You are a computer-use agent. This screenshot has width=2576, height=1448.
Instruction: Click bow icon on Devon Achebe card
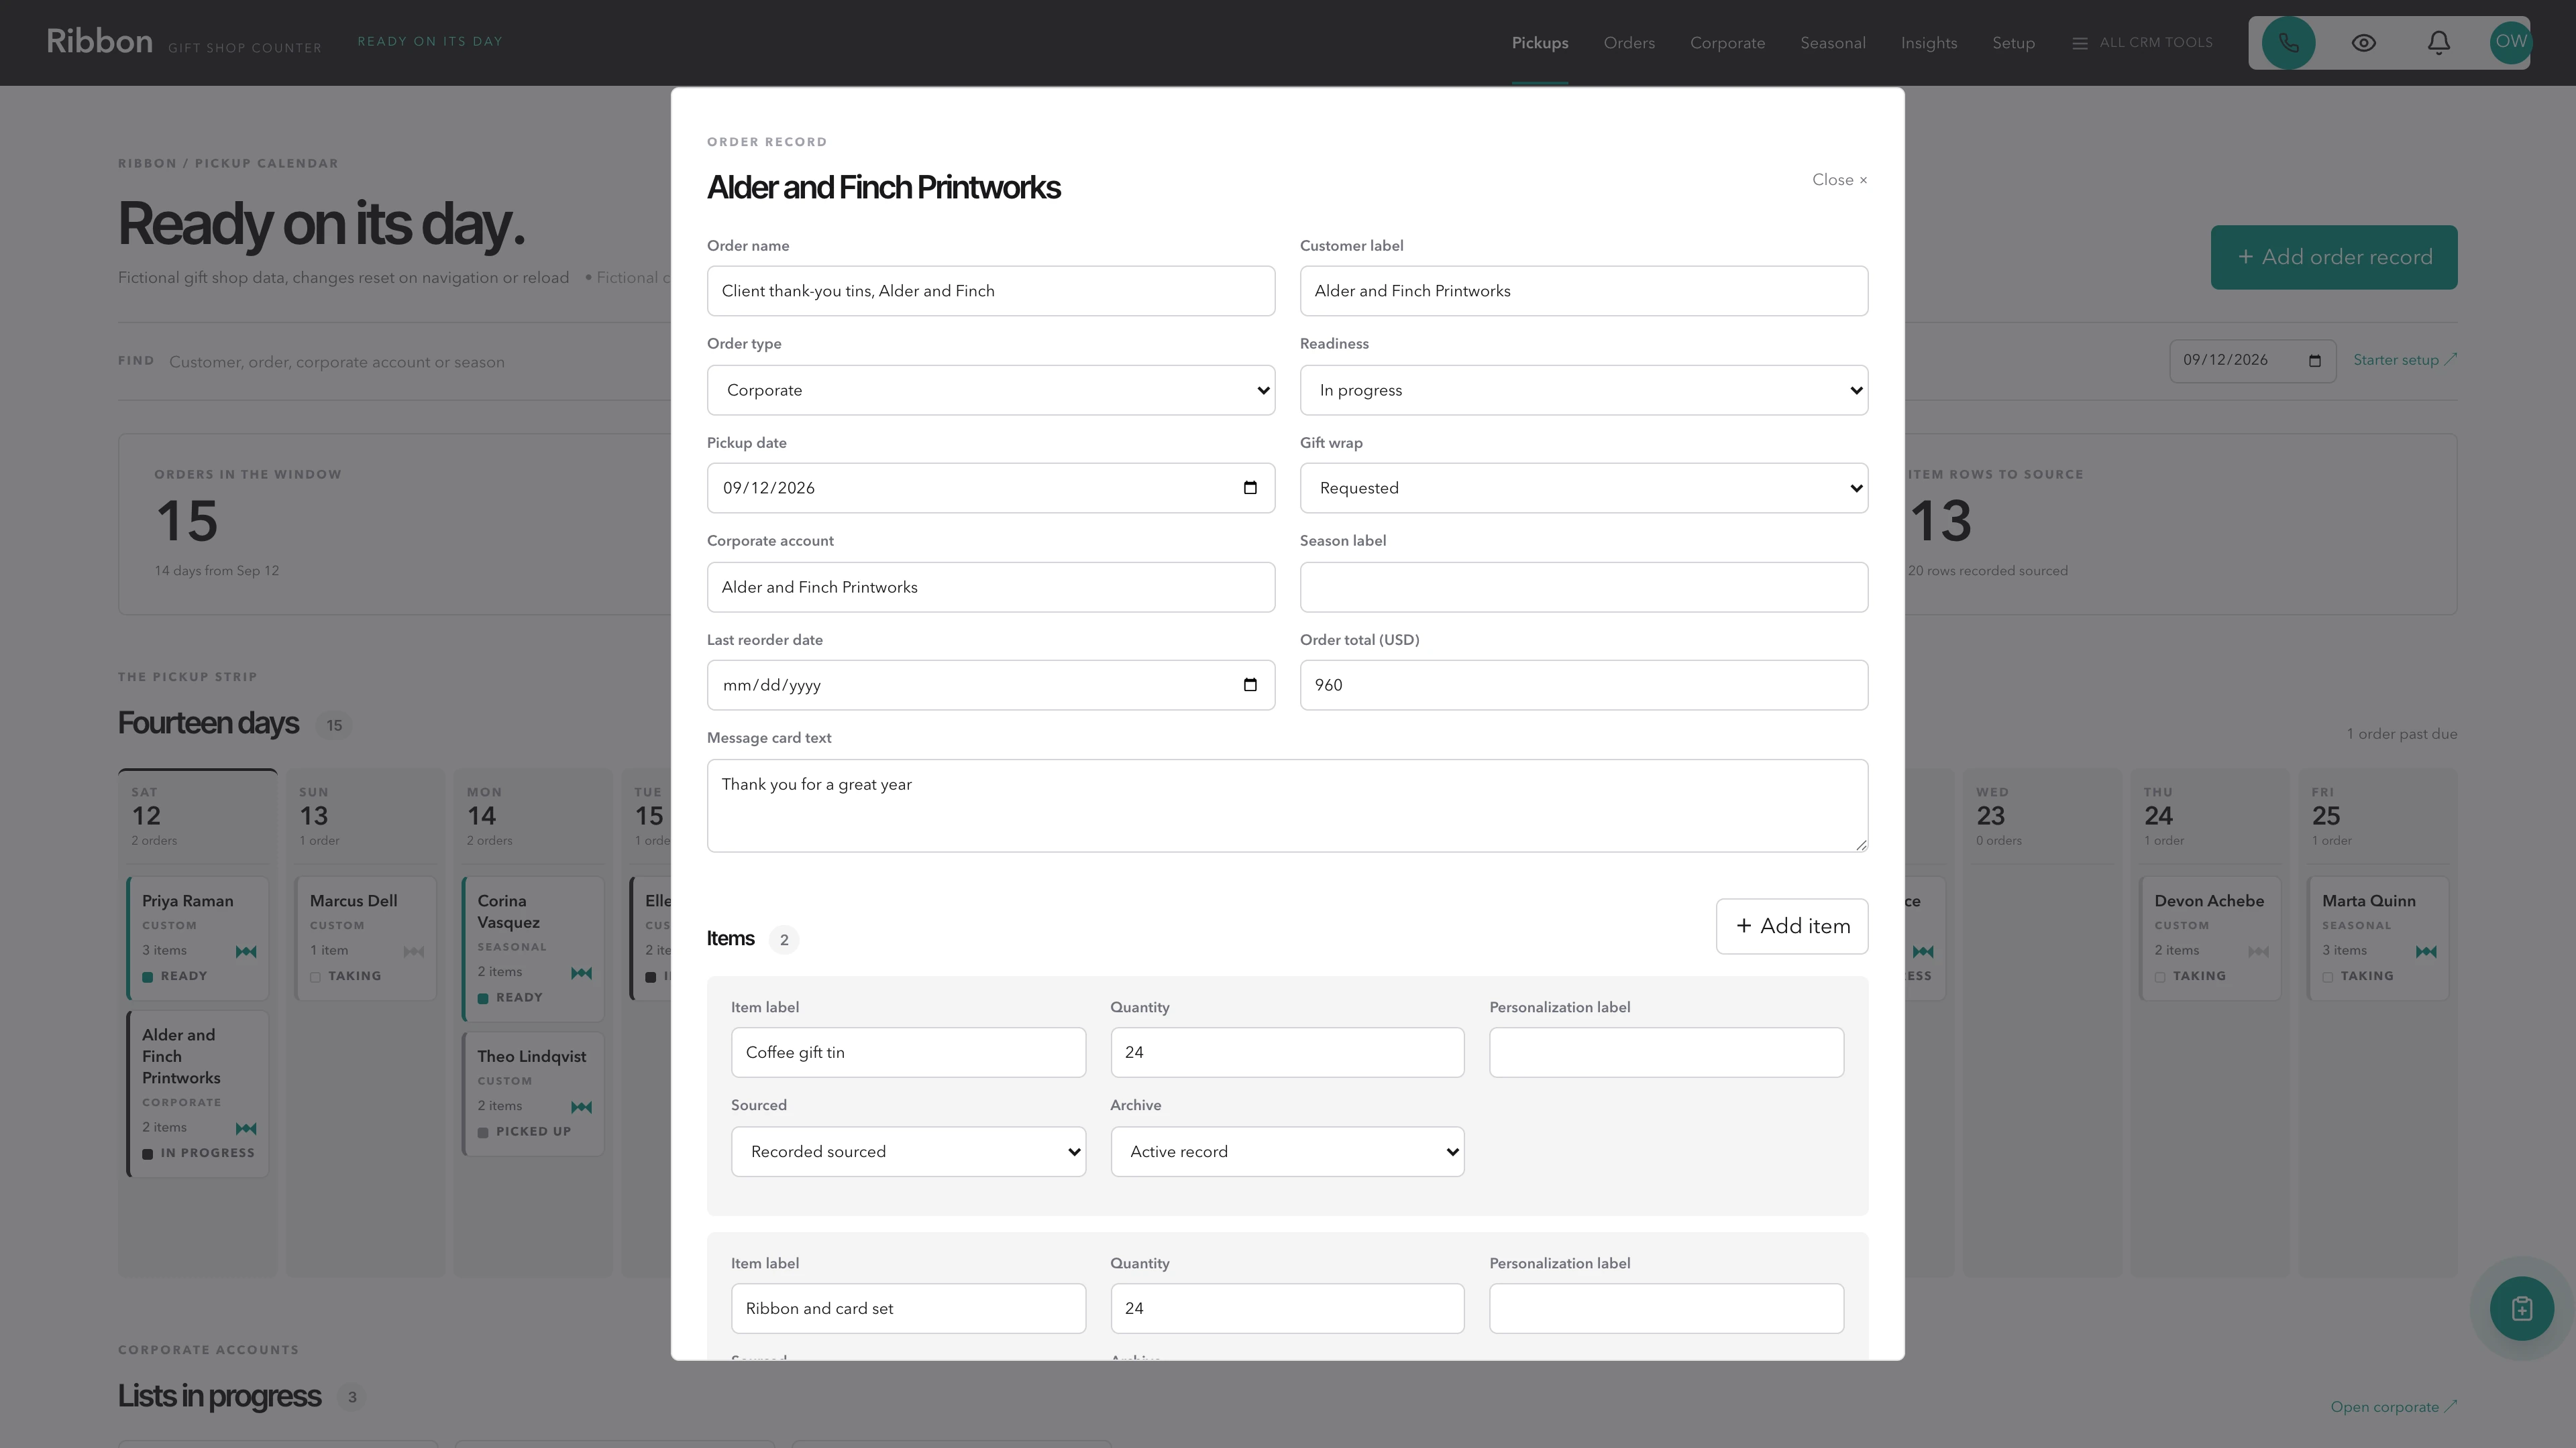click(x=2258, y=951)
